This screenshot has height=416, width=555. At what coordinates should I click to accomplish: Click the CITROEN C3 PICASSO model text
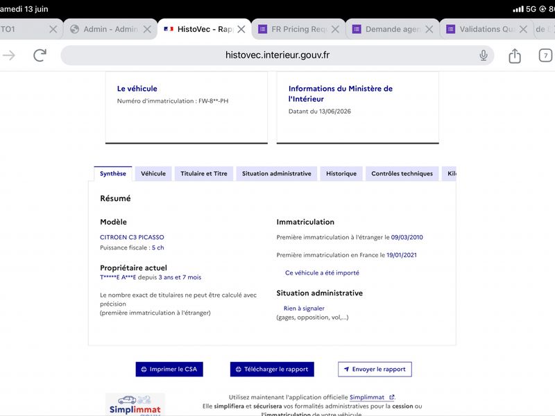pyautogui.click(x=132, y=237)
